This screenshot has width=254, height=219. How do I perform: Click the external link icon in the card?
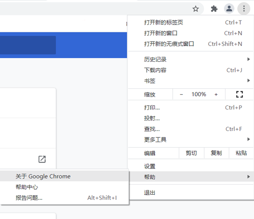point(42,159)
